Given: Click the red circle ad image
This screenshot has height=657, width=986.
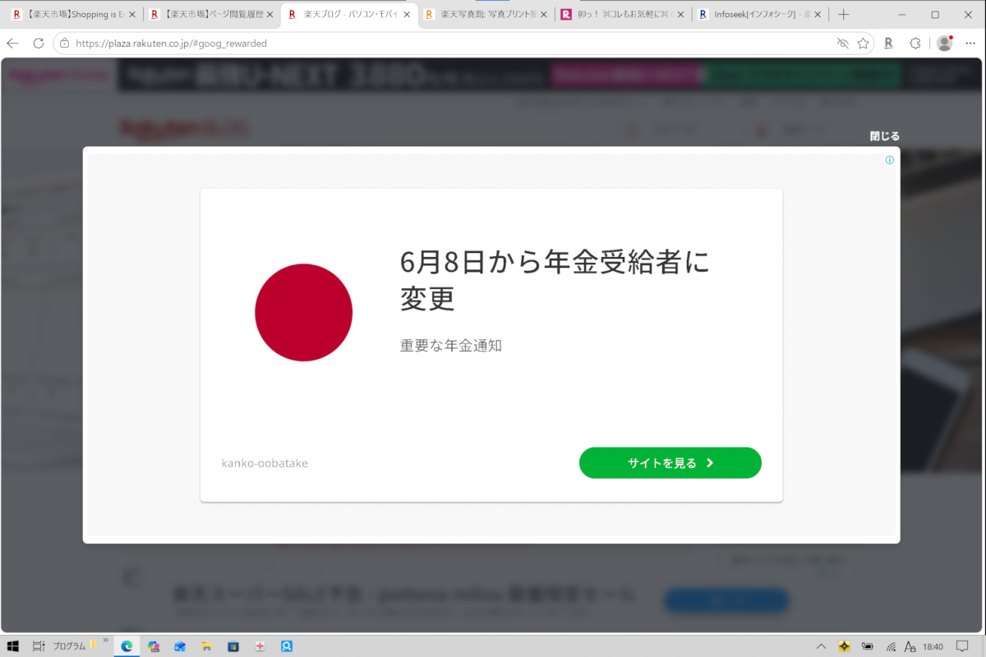Looking at the screenshot, I should 303,312.
